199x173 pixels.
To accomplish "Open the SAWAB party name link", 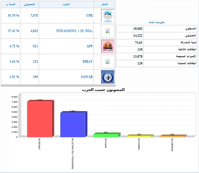I will point(87,77).
